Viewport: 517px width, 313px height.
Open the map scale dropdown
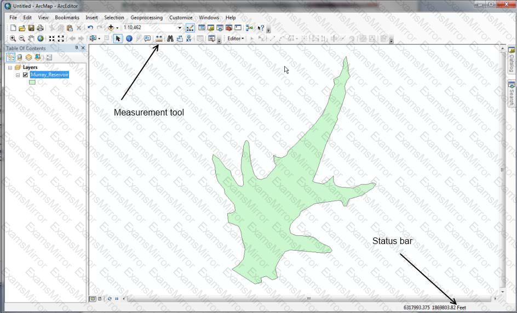point(180,28)
